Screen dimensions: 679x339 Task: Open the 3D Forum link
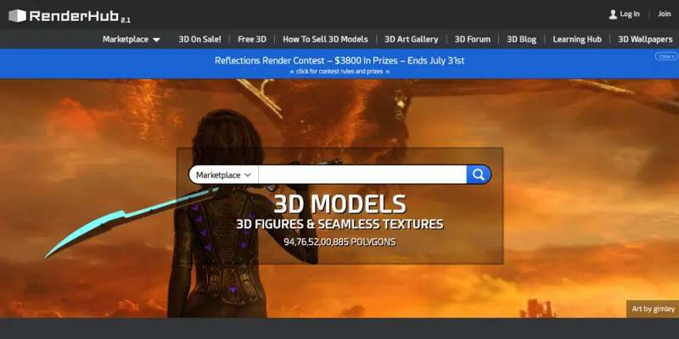click(473, 39)
